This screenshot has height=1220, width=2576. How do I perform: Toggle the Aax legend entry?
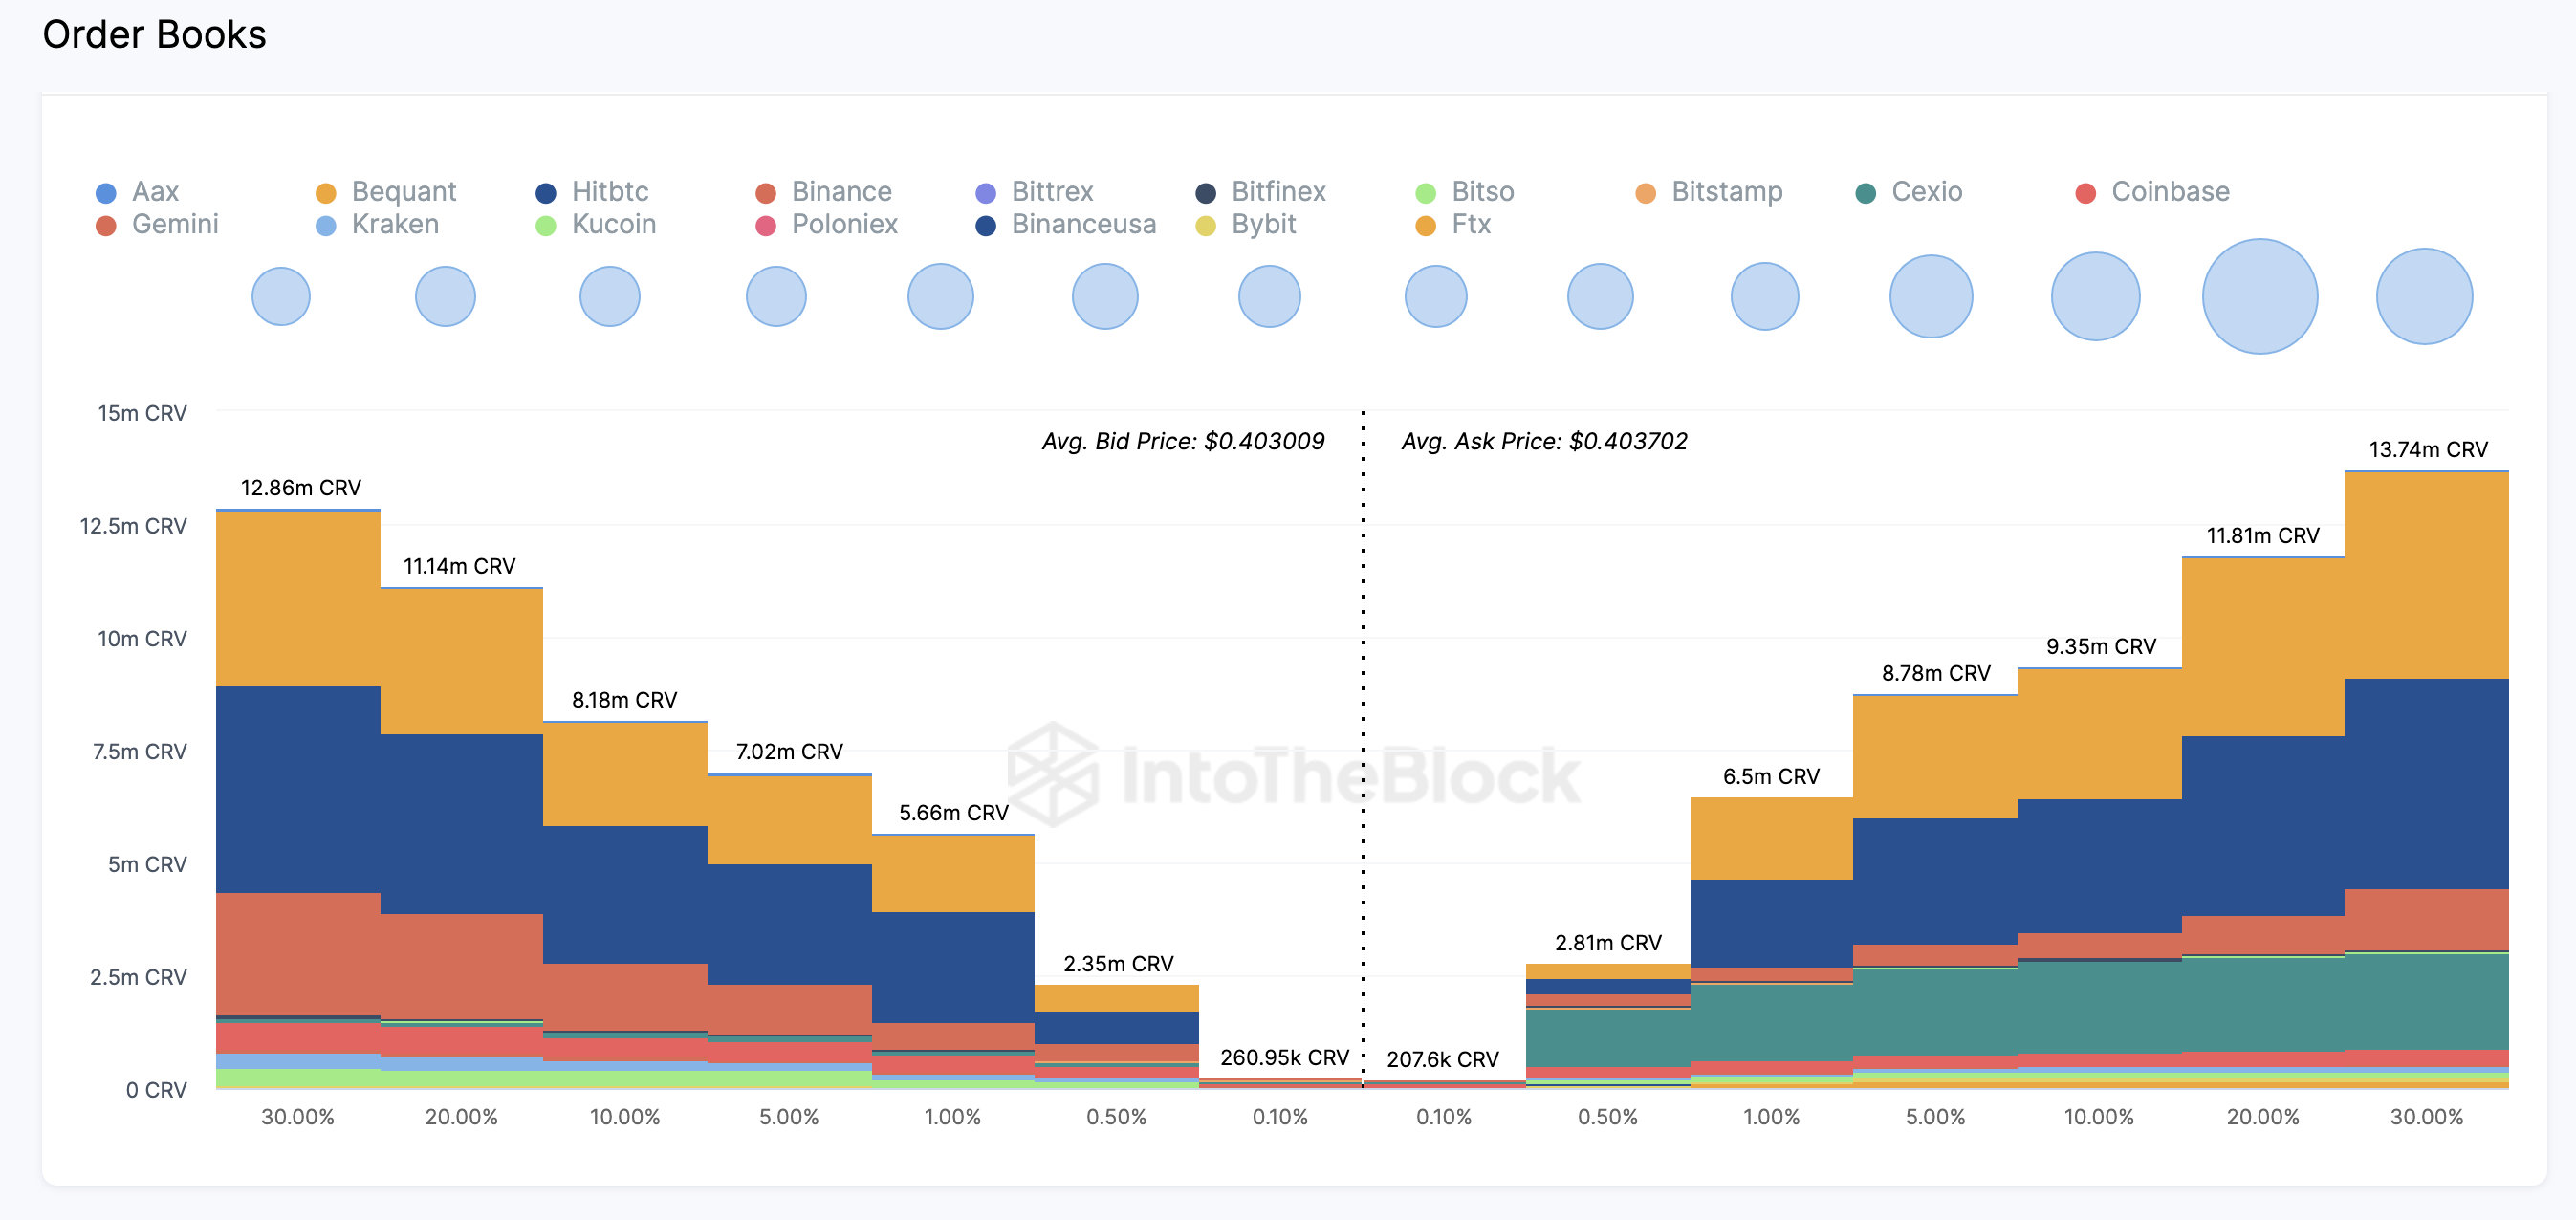pyautogui.click(x=154, y=192)
